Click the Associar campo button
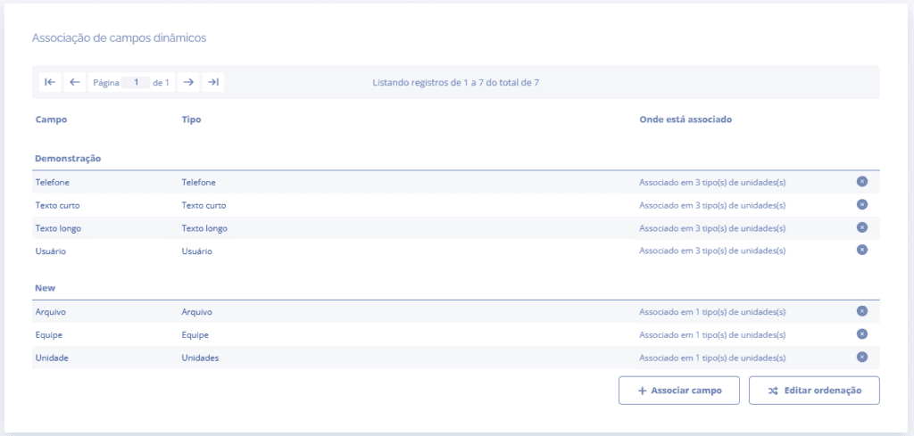 click(x=679, y=391)
